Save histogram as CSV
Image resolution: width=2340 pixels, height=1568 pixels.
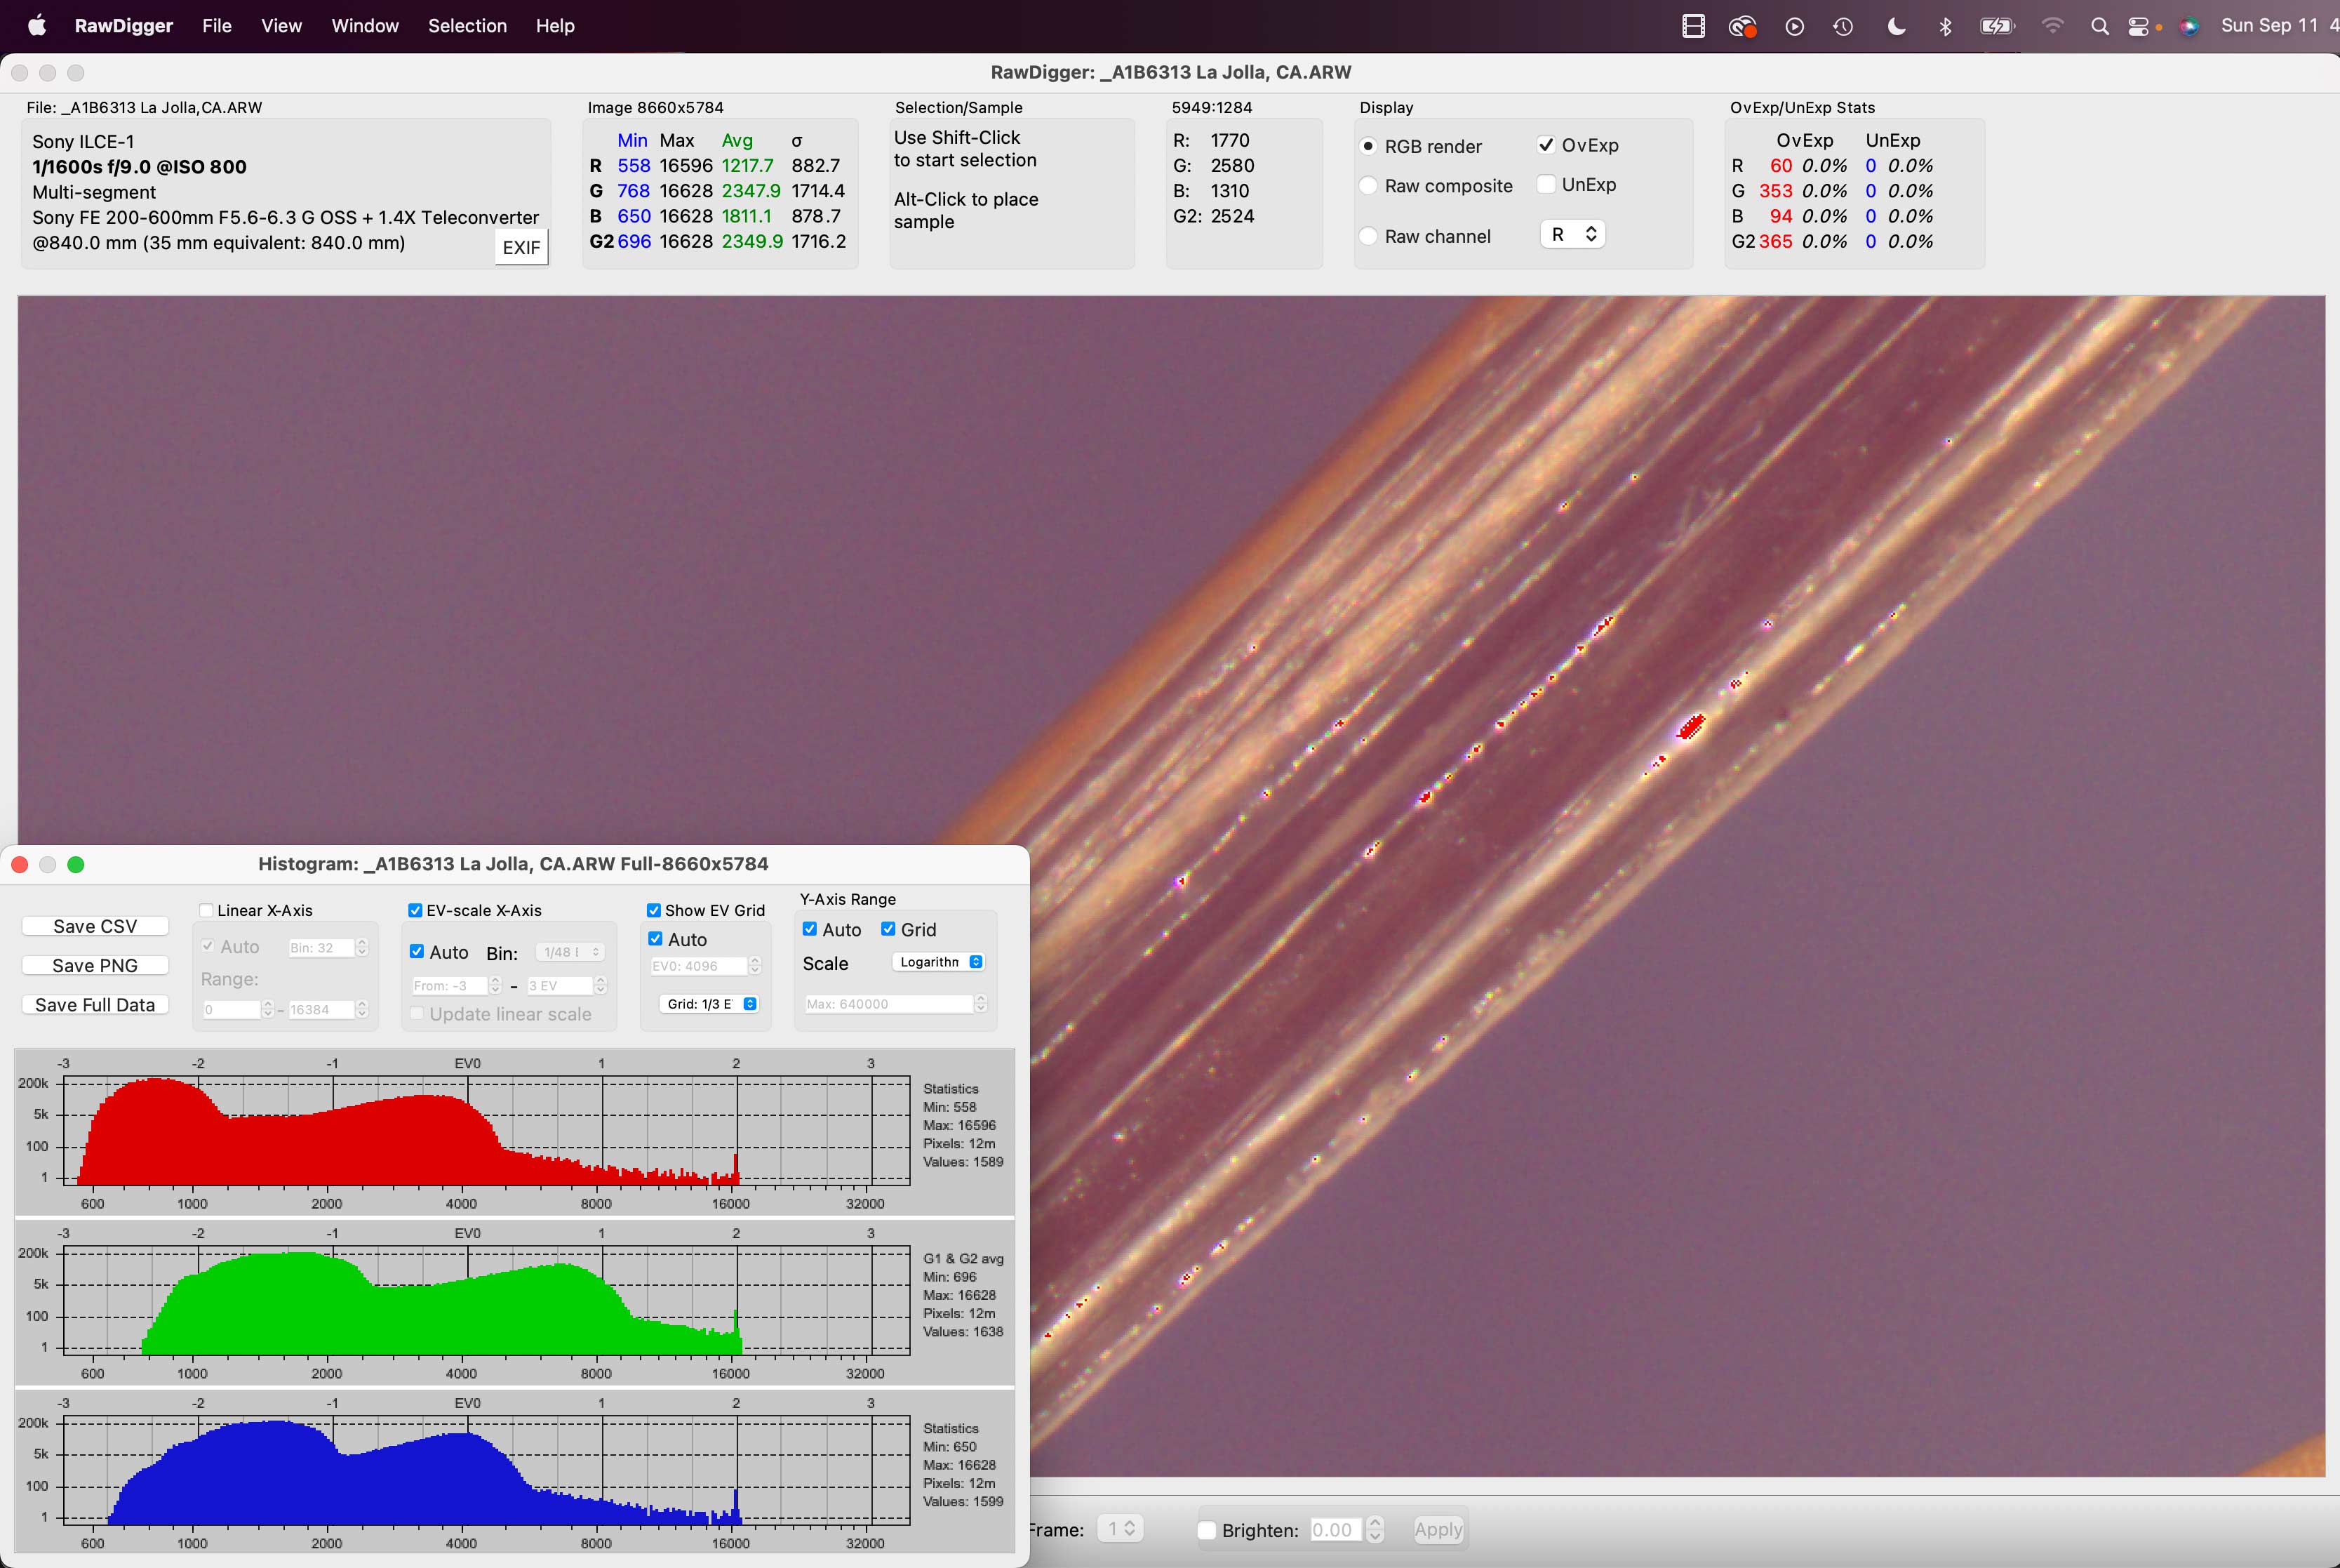click(95, 926)
